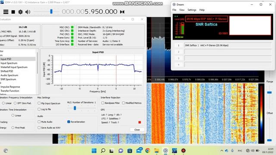Open the SDR# hamburger menu
Viewport: 276px width, 155px height.
click(6, 12)
